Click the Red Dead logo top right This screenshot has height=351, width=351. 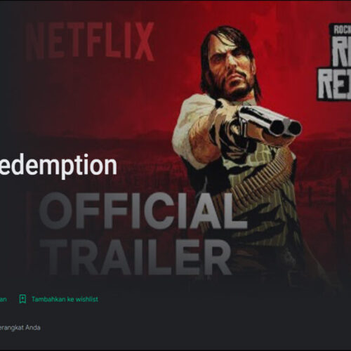(x=334, y=62)
